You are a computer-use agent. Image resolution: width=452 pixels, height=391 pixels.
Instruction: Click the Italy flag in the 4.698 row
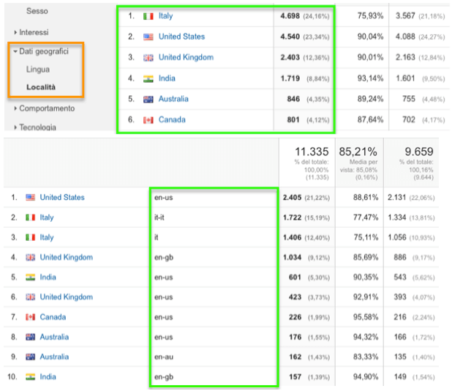(x=148, y=16)
